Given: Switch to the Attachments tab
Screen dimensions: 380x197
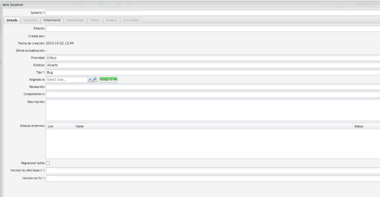Looking at the screenshot, I should tap(52, 20).
